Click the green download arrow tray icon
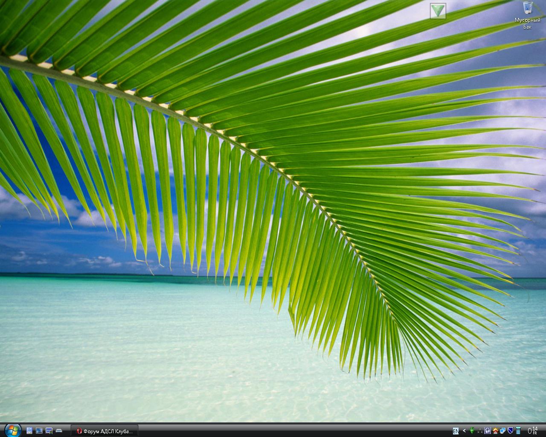Screen dimensions: 546x437 472,431
